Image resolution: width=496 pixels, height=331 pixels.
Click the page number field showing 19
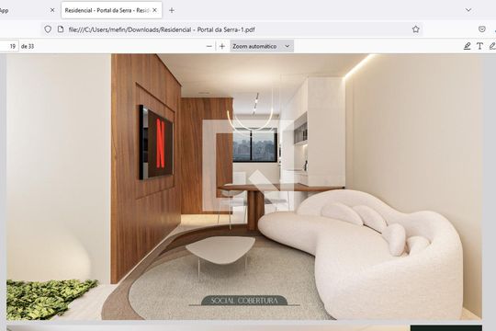coord(9,46)
